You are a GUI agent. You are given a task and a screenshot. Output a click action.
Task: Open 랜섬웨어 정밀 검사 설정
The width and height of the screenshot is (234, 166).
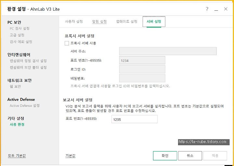pos(28,61)
